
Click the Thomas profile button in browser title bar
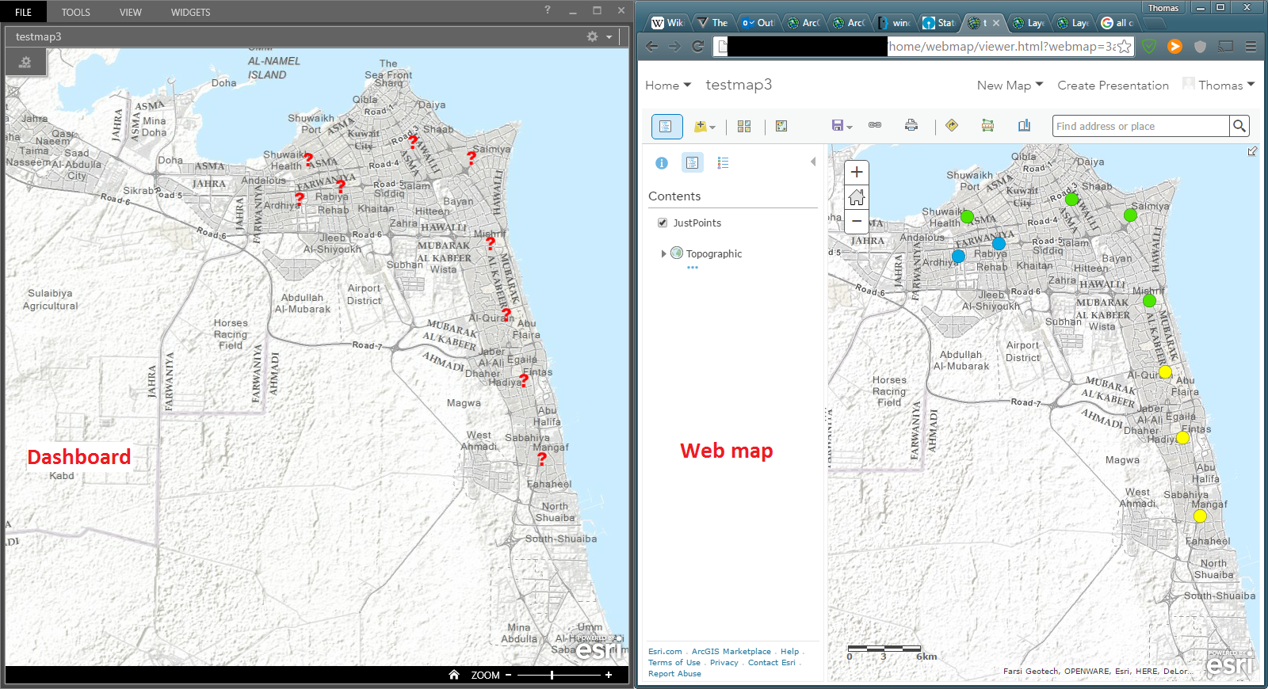click(x=1163, y=8)
